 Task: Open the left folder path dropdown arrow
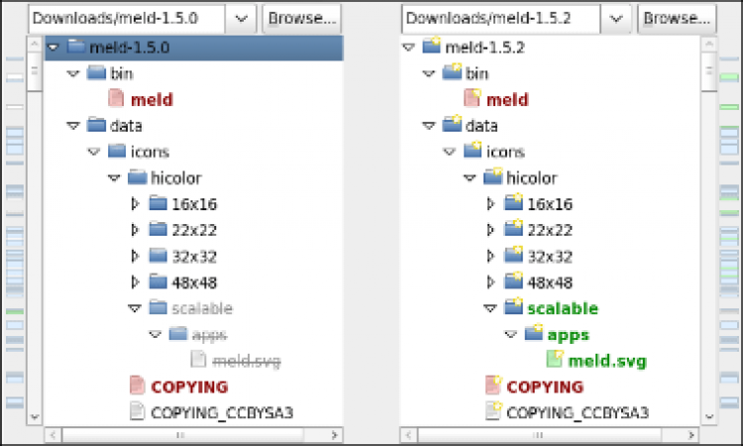click(x=241, y=19)
